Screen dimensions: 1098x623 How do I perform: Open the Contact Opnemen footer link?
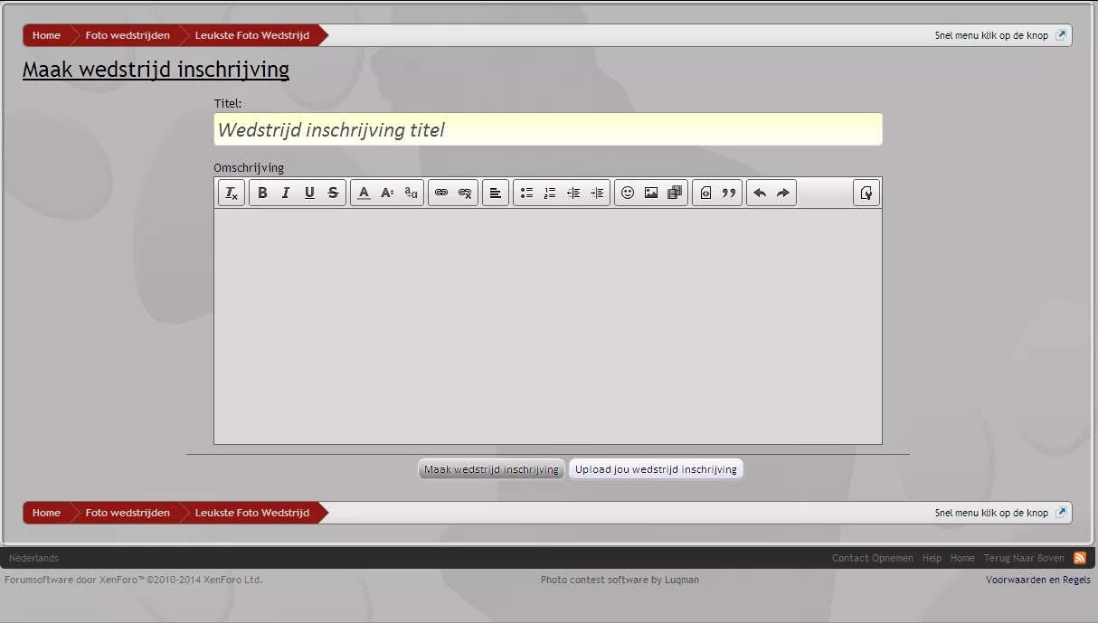point(872,558)
